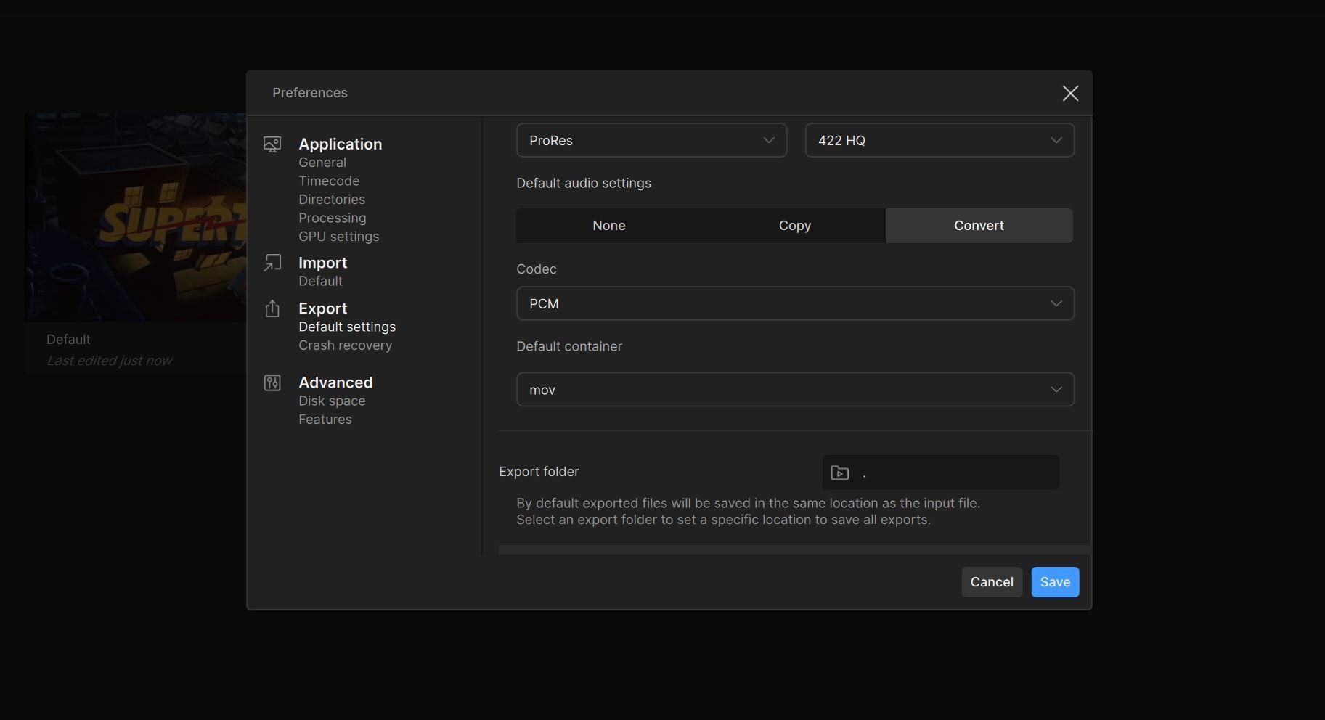Go to GPU settings section
The image size is (1325, 720).
click(x=338, y=237)
